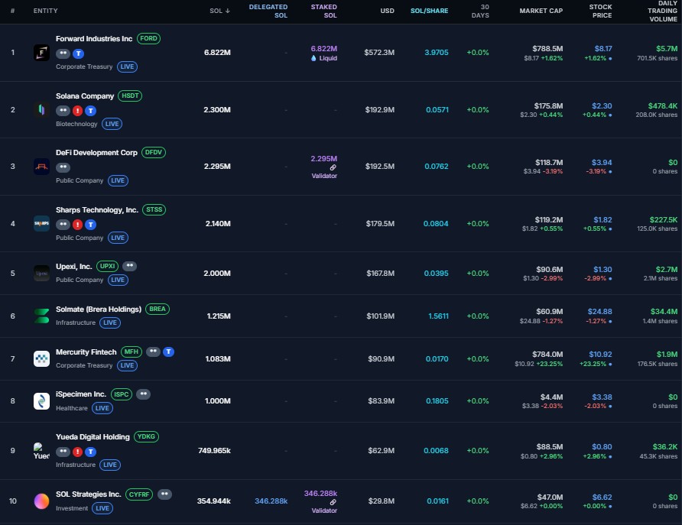Click the 346.288k delegated SOL value

point(271,501)
